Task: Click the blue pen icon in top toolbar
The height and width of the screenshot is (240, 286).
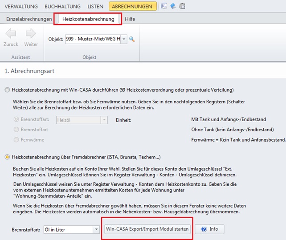Action: pyautogui.click(x=173, y=6)
